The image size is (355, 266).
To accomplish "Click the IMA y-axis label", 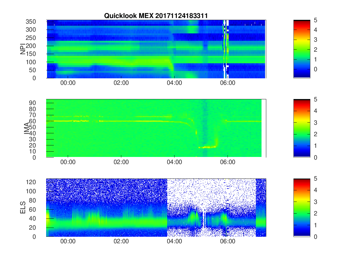I will click(x=27, y=128).
